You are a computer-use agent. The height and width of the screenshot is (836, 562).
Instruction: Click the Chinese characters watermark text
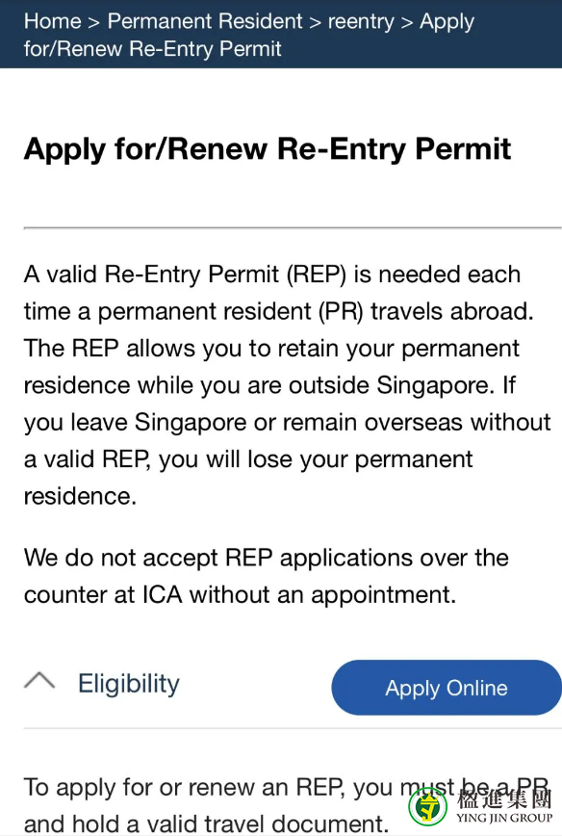[x=504, y=798]
